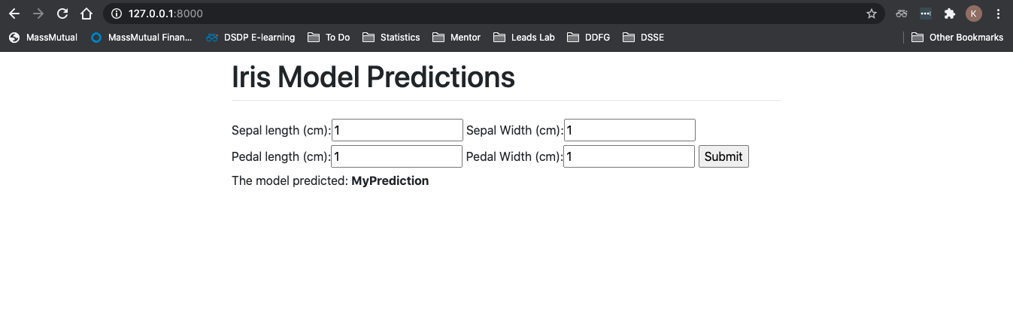Screen dimensions: 1013x318
Task: View site information icon in address bar
Action: pyautogui.click(x=116, y=14)
